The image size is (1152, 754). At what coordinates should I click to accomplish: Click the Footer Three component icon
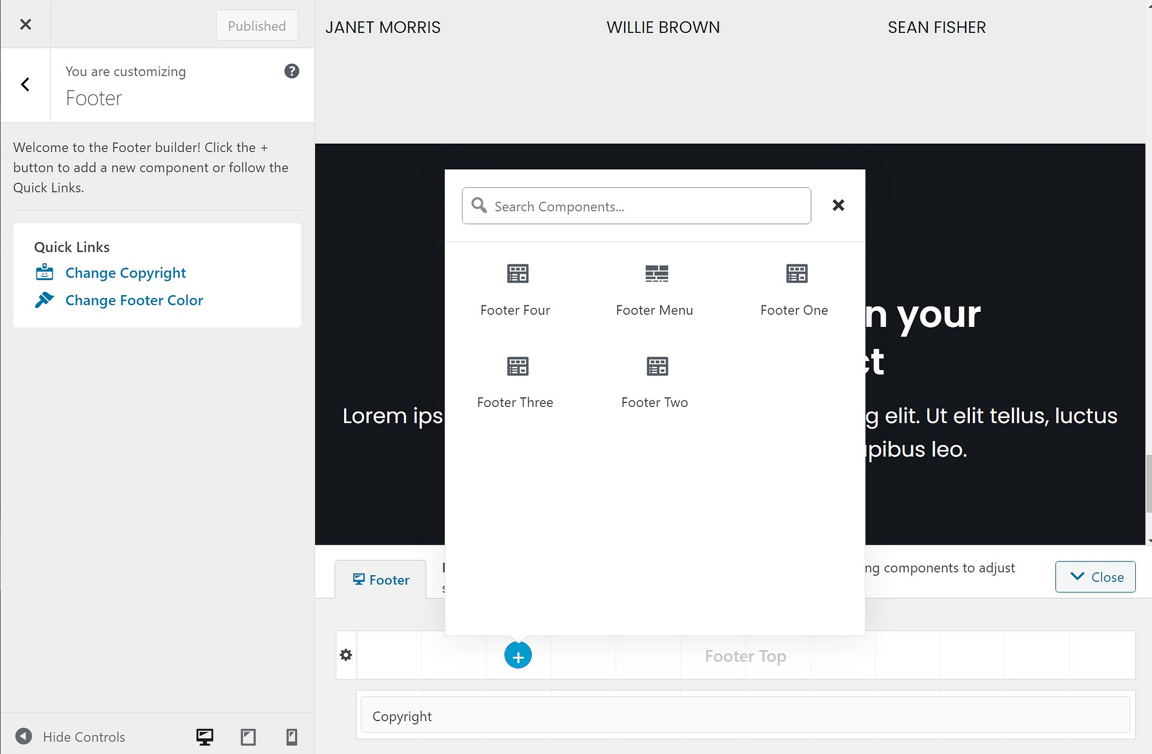(x=515, y=365)
